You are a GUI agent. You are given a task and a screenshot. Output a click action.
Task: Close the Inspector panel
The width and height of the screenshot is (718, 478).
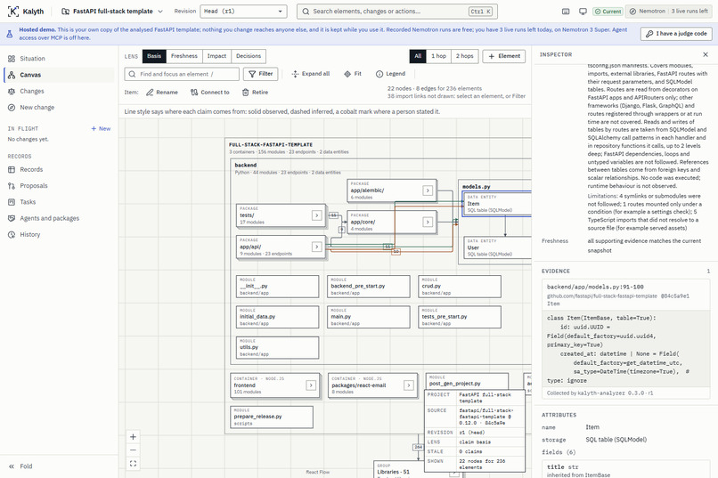[x=706, y=54]
